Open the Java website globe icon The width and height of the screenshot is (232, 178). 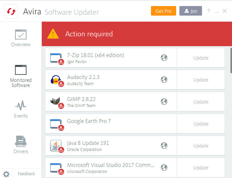(x=164, y=146)
